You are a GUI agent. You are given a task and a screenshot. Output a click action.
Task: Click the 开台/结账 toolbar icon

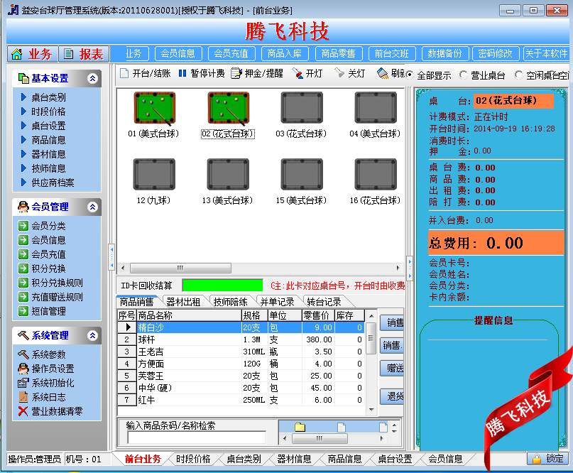124,73
